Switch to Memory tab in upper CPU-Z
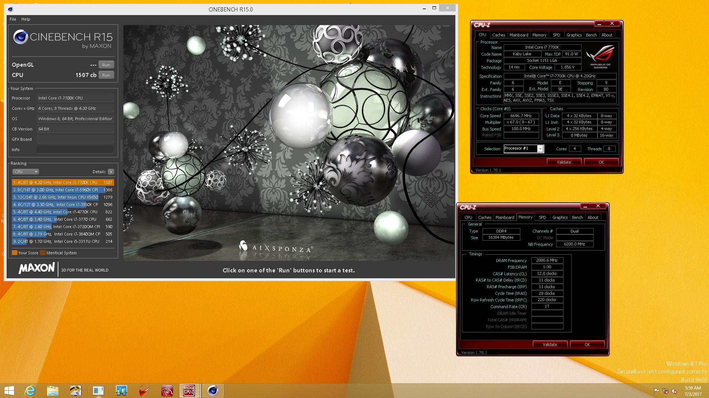This screenshot has height=398, width=709. point(540,35)
